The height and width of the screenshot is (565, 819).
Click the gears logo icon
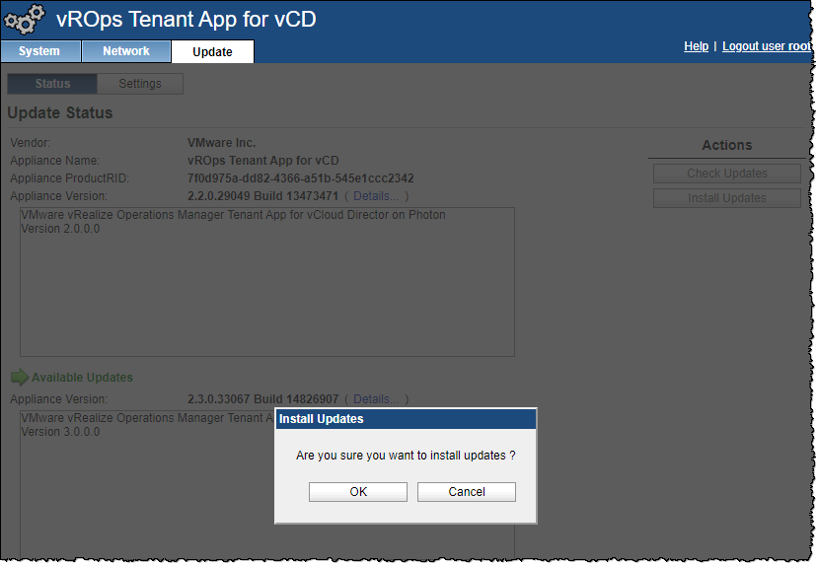(x=25, y=21)
